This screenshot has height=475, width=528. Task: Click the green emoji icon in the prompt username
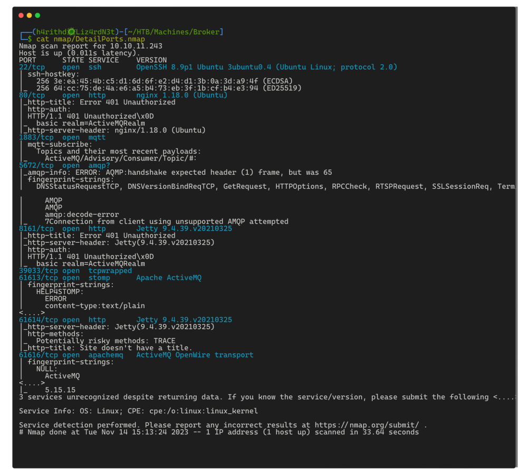coord(71,32)
